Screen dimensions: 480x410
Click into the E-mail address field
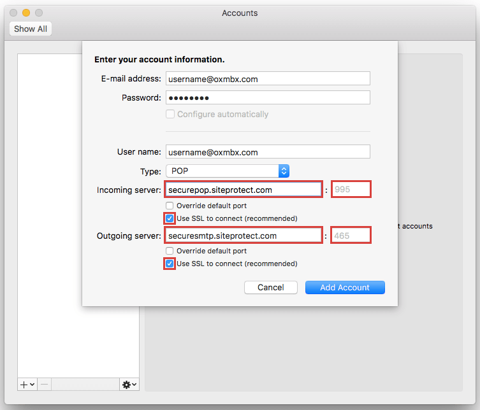(x=268, y=78)
